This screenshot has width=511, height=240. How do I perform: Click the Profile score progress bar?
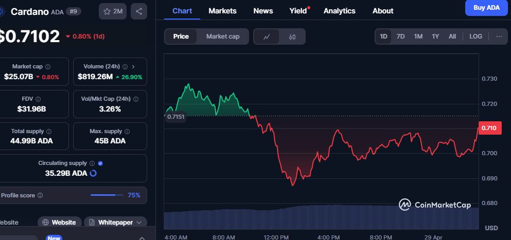[x=107, y=195]
